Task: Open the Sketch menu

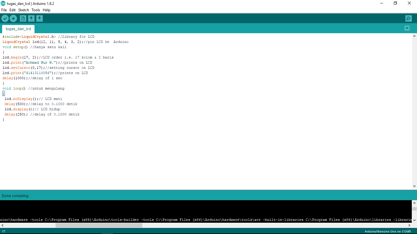Action: point(24,10)
